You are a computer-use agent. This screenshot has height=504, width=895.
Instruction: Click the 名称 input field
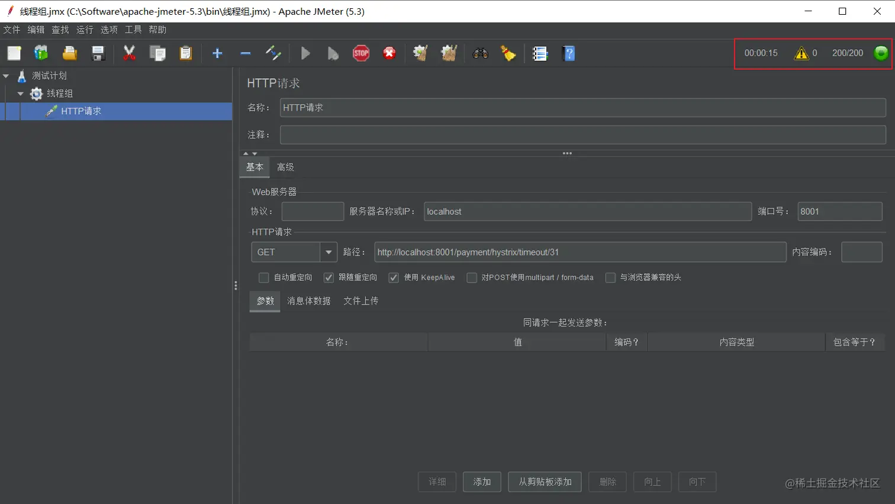583,108
